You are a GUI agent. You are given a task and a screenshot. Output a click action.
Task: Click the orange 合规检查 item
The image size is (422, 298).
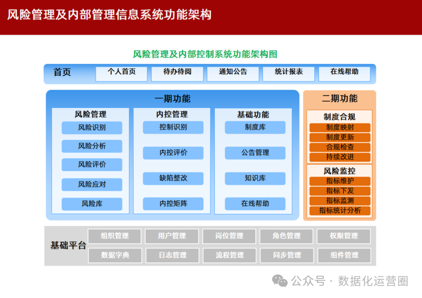[x=340, y=147]
